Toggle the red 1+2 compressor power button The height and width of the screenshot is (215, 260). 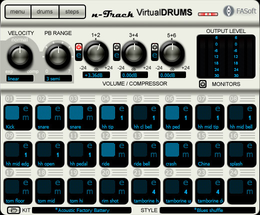point(78,47)
